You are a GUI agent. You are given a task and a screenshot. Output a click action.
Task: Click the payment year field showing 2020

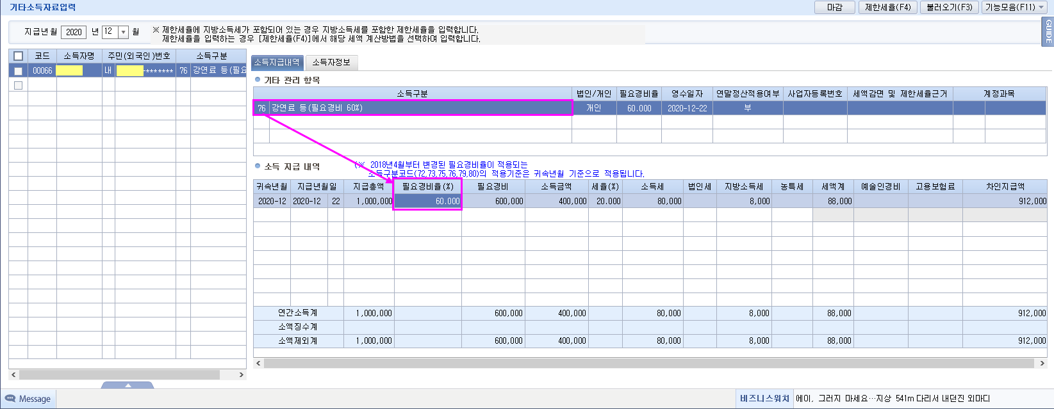pos(74,32)
